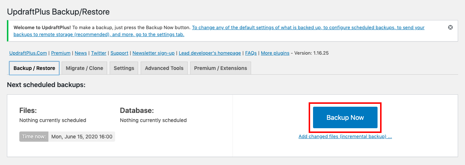This screenshot has height=165, width=465.
Task: Open the News link
Action: pyautogui.click(x=81, y=53)
